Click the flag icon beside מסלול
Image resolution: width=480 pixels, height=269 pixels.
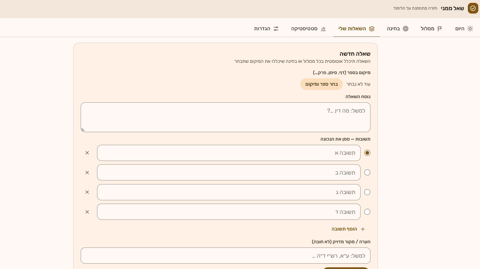coord(440,29)
